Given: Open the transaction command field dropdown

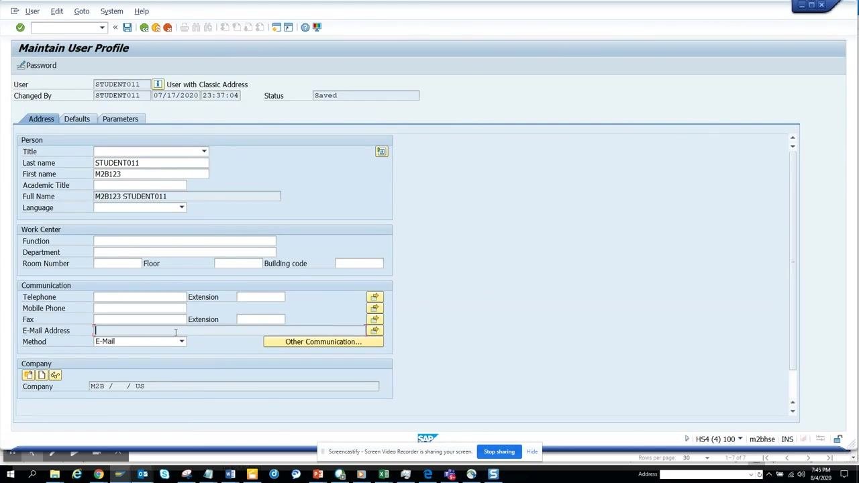Looking at the screenshot, I should click(102, 28).
